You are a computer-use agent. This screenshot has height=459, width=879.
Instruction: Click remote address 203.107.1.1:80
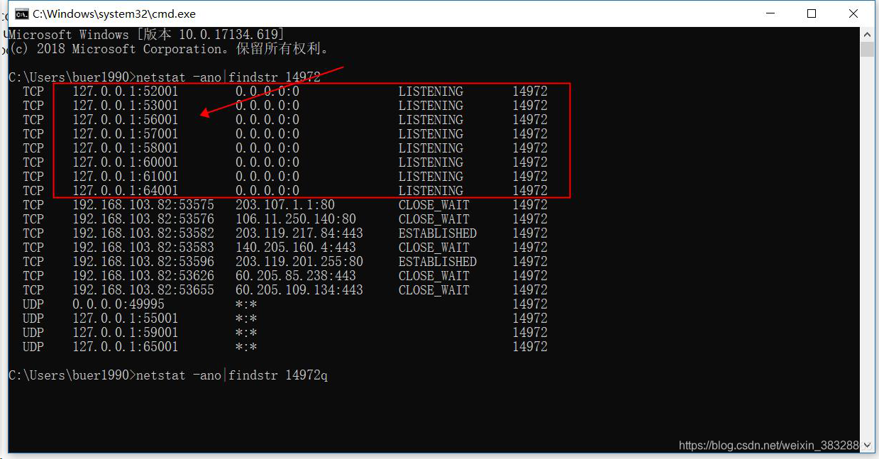tap(285, 205)
